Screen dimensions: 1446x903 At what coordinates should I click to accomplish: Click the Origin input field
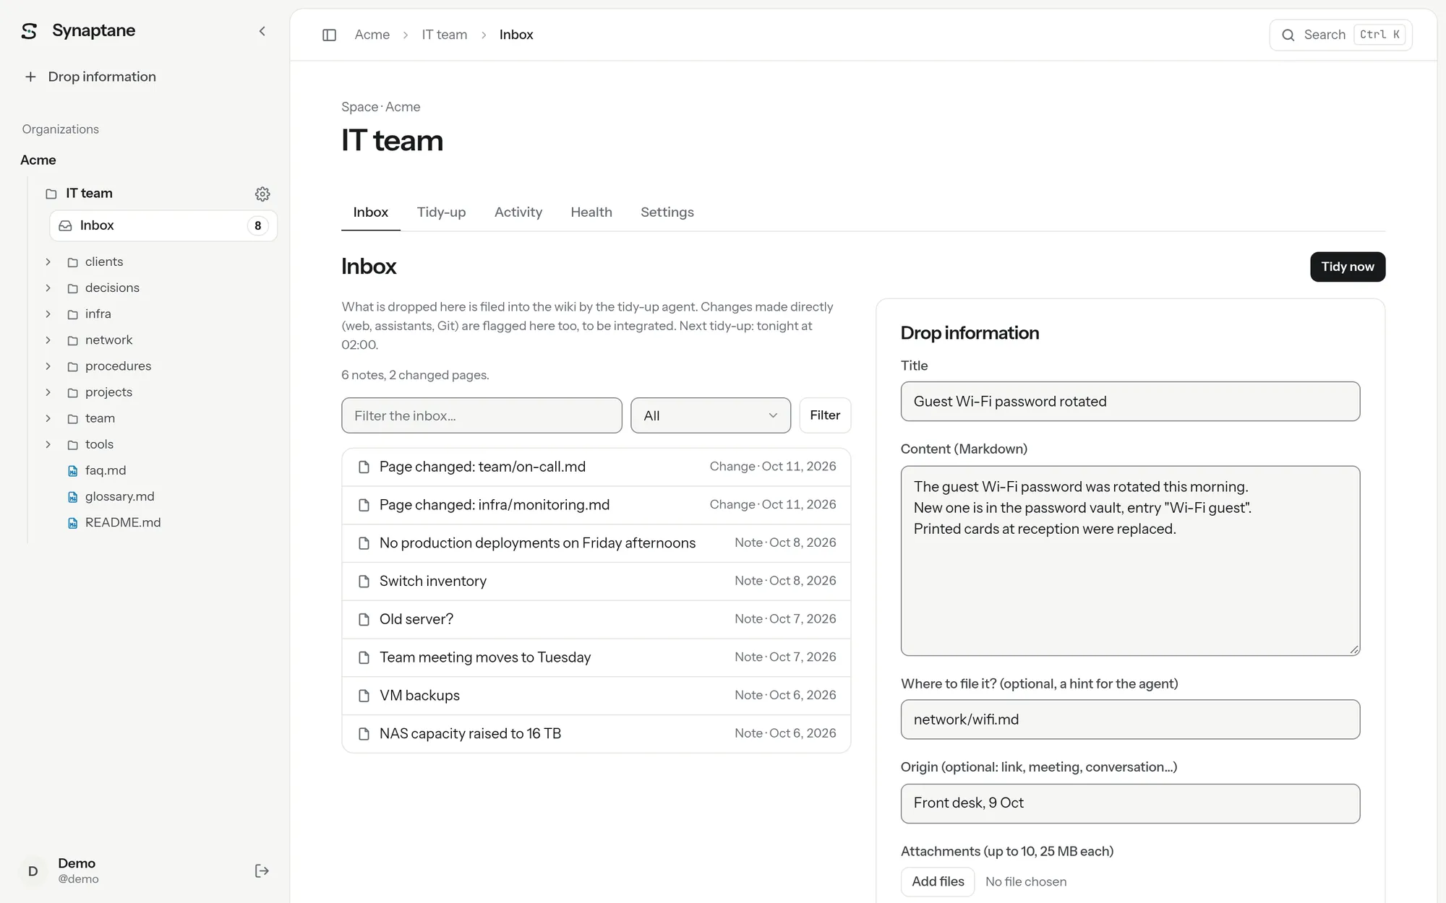[x=1130, y=803]
